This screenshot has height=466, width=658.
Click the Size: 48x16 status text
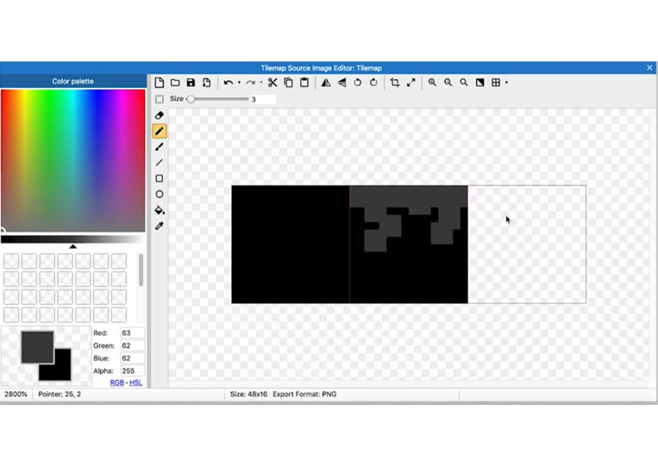coord(248,395)
